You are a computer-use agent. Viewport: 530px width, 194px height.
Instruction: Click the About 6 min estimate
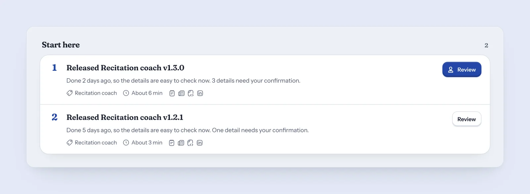coord(147,93)
